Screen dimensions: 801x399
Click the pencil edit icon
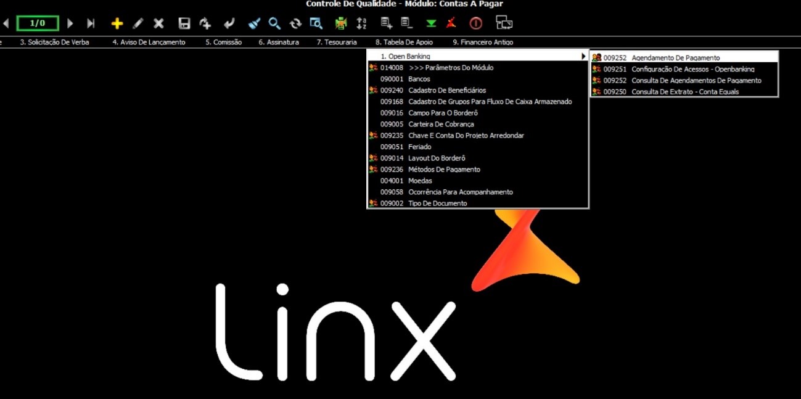138,23
